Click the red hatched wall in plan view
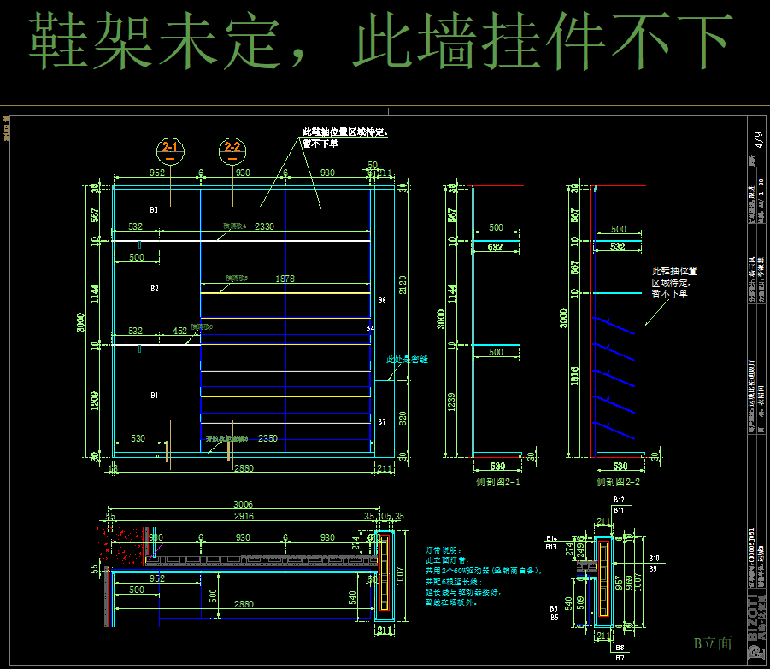Screen dimensions: 770x669 tap(122, 545)
